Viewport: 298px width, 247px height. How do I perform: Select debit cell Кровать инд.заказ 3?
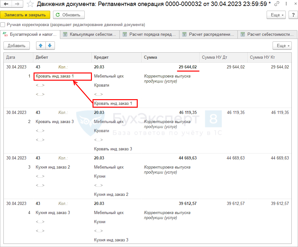point(55,122)
